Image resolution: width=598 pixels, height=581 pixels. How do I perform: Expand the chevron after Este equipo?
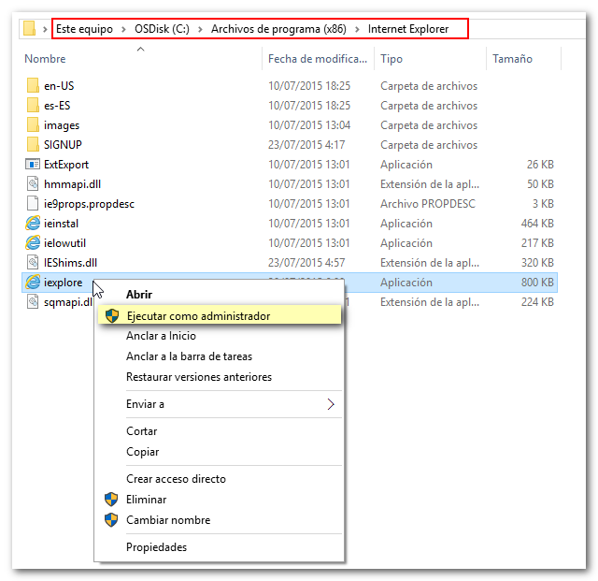coord(123,29)
